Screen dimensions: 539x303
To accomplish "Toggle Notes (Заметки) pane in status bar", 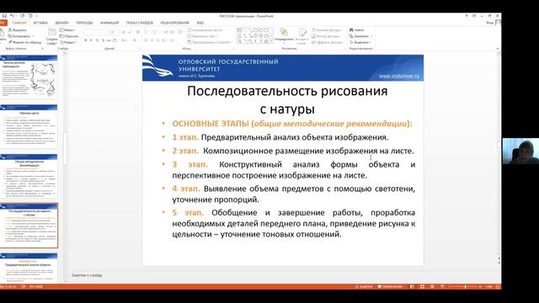I will click(364, 286).
